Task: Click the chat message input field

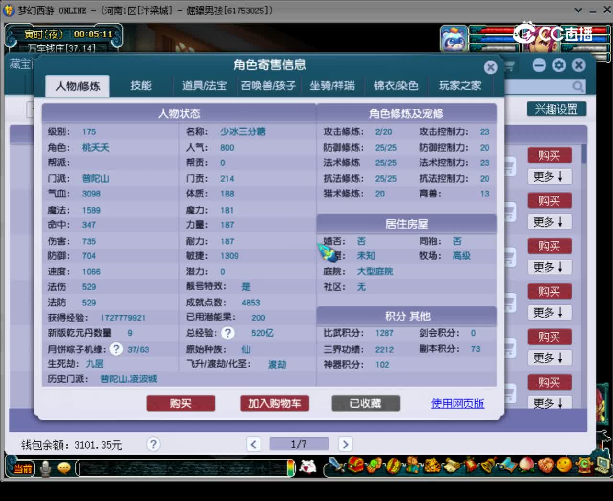Action: coord(182,468)
